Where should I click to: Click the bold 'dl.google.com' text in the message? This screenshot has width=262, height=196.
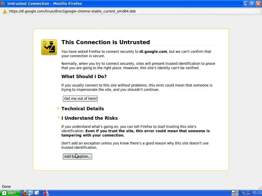click(153, 52)
